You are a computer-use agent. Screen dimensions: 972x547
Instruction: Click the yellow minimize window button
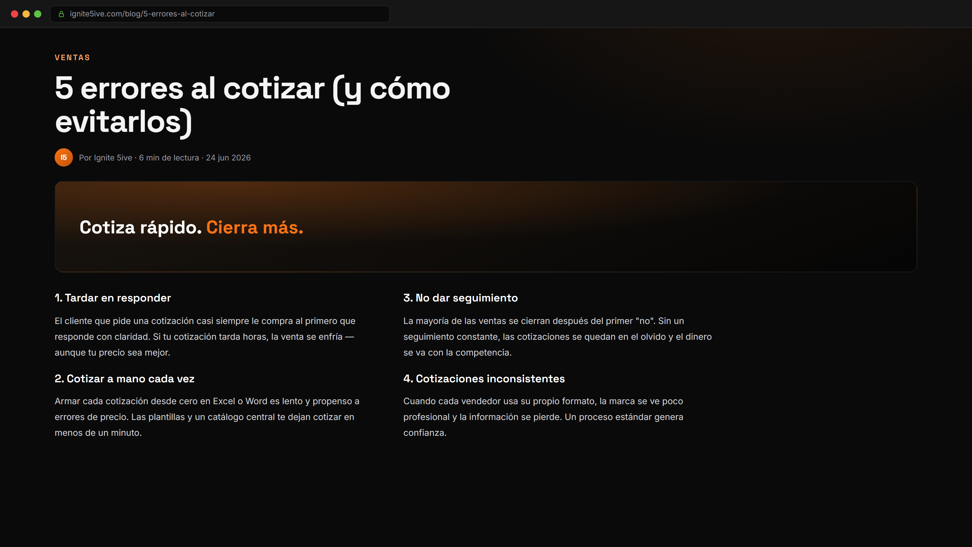tap(26, 14)
